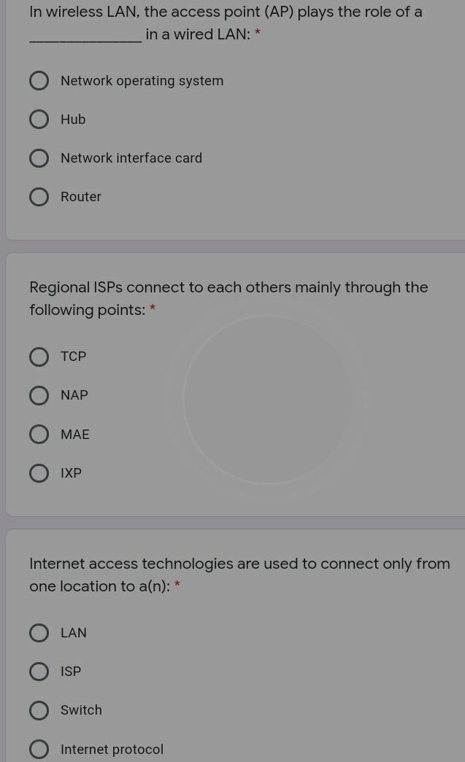Pick the IXP option
This screenshot has width=465, height=762.
39,473
